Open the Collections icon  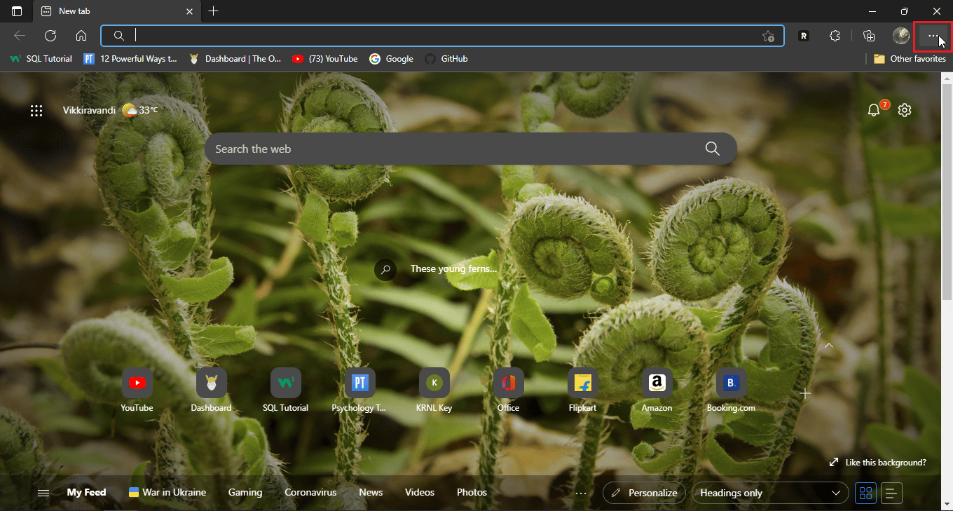869,36
